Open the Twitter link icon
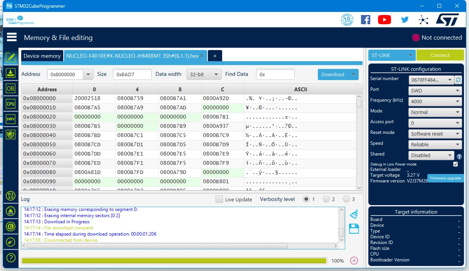 pos(405,20)
